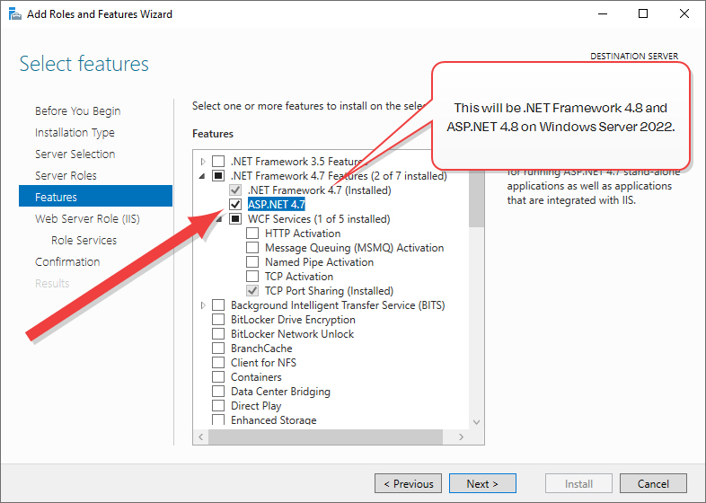The height and width of the screenshot is (503, 706).
Task: Click the horizontal scroll right arrow
Action: (461, 437)
